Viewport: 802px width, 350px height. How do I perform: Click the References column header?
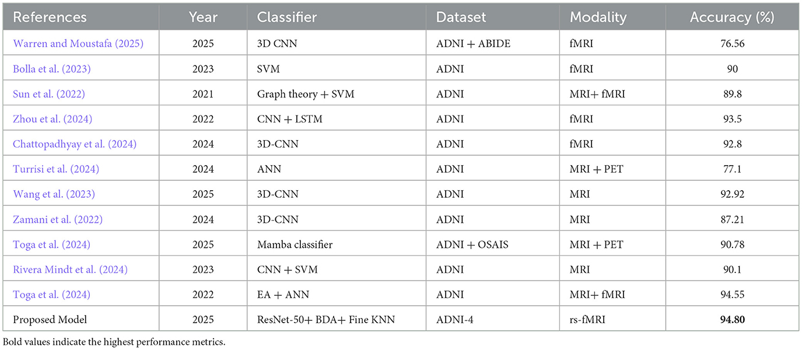(x=50, y=17)
